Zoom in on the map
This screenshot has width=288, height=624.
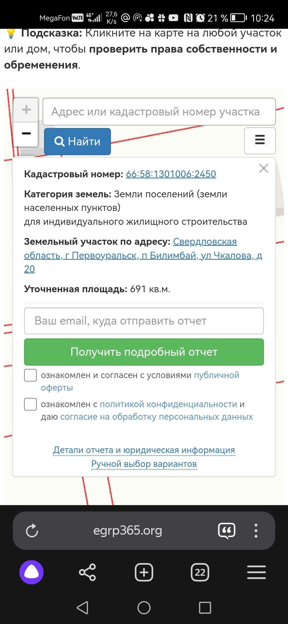pyautogui.click(x=26, y=110)
